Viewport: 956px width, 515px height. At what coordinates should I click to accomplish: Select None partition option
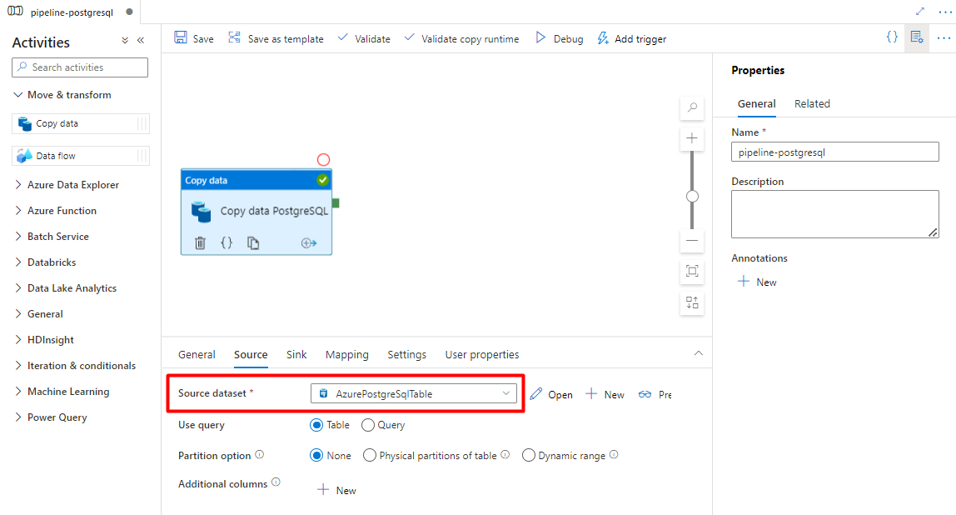(316, 456)
